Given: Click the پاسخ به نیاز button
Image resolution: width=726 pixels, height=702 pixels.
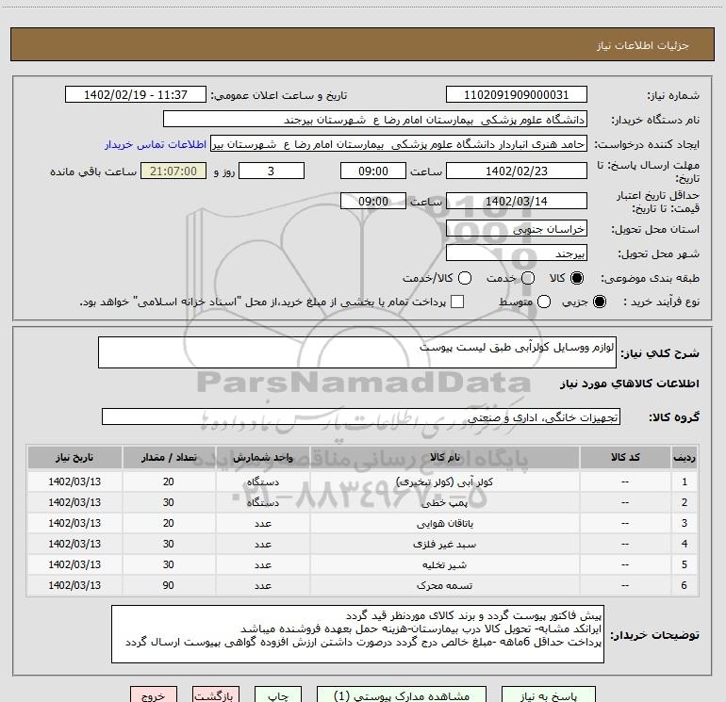Looking at the screenshot, I should tap(548, 695).
